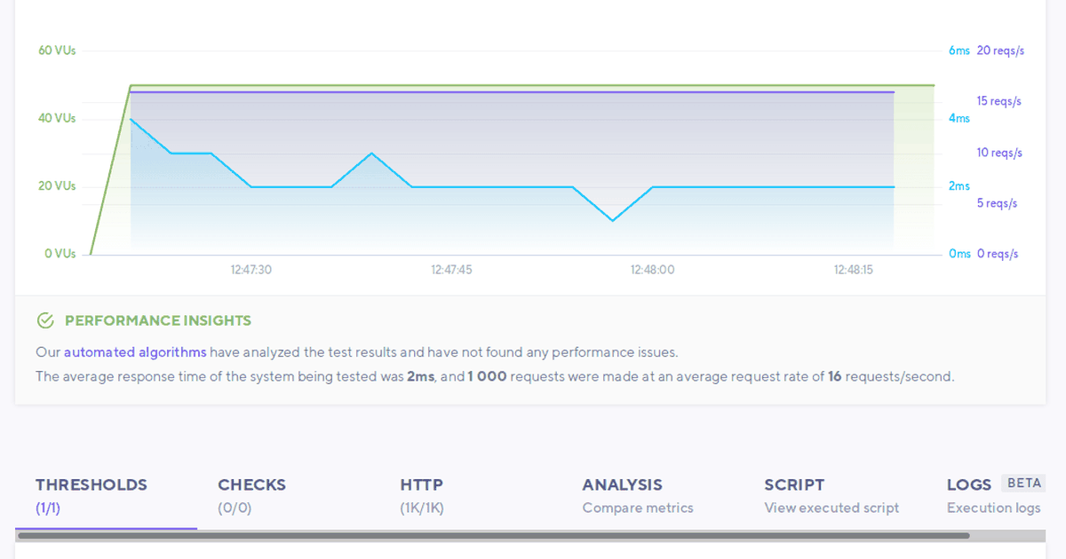Click the (1K/1K) count under HTTP
Image resolution: width=1066 pixels, height=559 pixels.
pos(422,508)
